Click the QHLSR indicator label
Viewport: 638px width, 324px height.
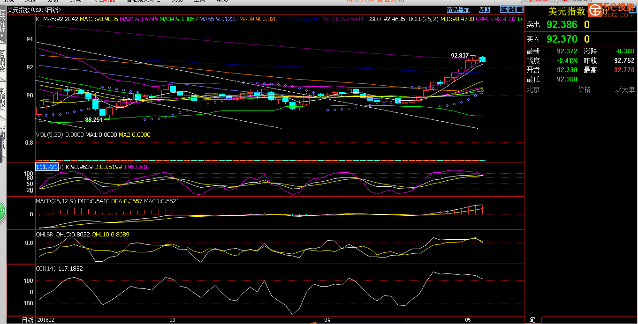pos(45,235)
